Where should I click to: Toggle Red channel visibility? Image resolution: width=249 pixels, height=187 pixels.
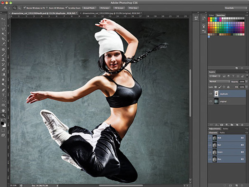pos(210,145)
